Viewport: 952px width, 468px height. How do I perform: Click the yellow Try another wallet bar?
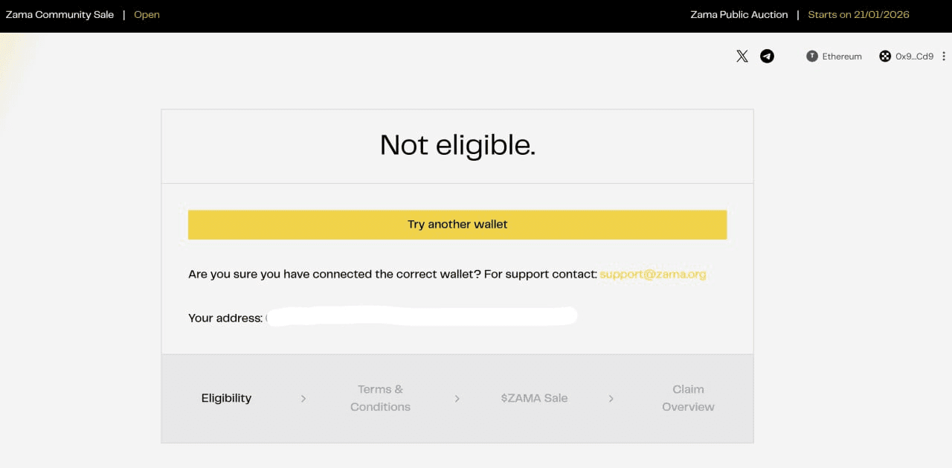pos(457,224)
